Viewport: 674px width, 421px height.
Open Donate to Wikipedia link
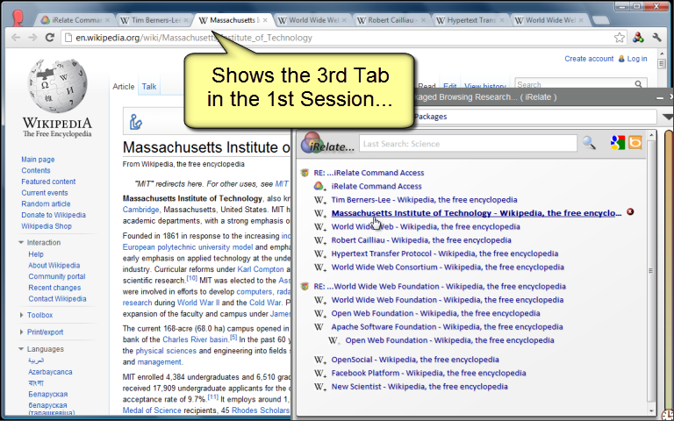(x=54, y=215)
